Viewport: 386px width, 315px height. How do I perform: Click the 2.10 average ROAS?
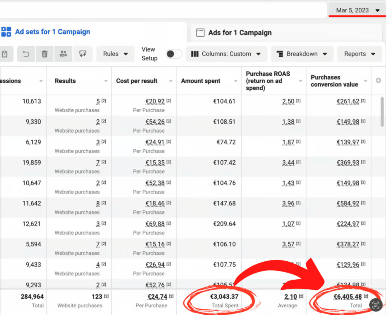pyautogui.click(x=291, y=297)
